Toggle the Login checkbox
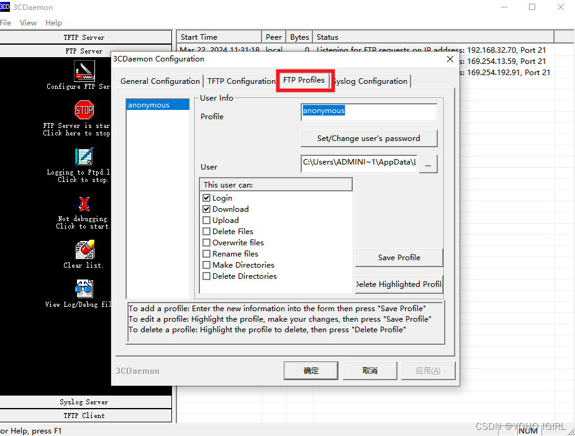Screen dimensions: 575x436 click(206, 198)
